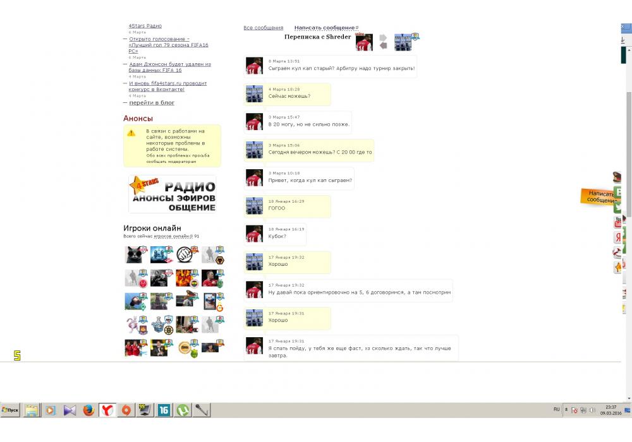Click avatar beside the 4 Марта 18:28 message
632x442 pixels.
pyautogui.click(x=254, y=93)
